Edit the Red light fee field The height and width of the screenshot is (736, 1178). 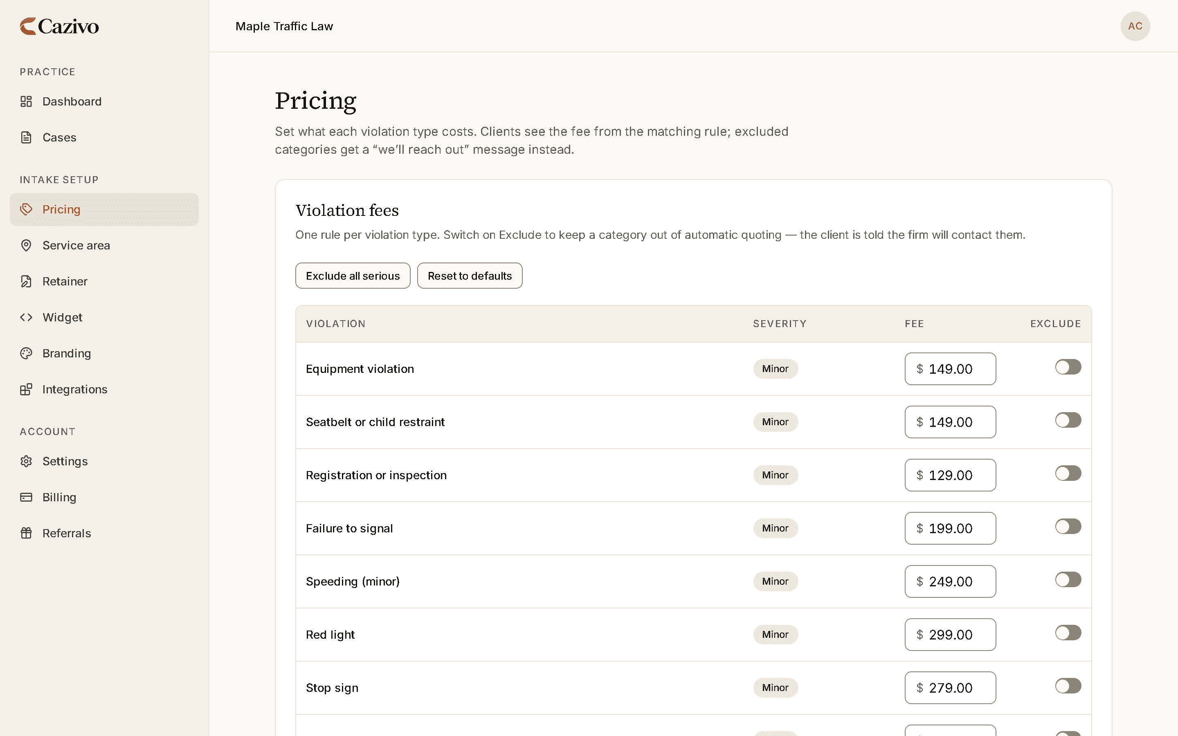(x=950, y=635)
